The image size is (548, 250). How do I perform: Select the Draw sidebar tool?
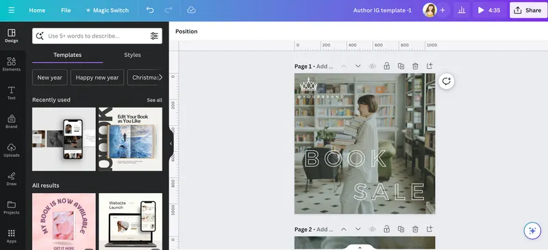pos(11,179)
